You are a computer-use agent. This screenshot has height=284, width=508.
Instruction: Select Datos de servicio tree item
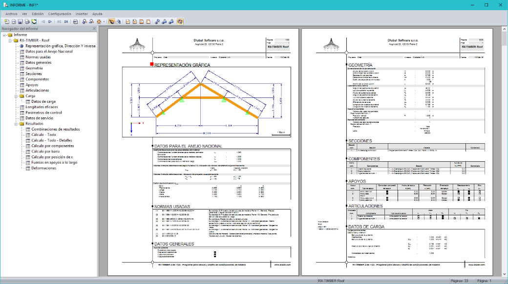pos(39,118)
